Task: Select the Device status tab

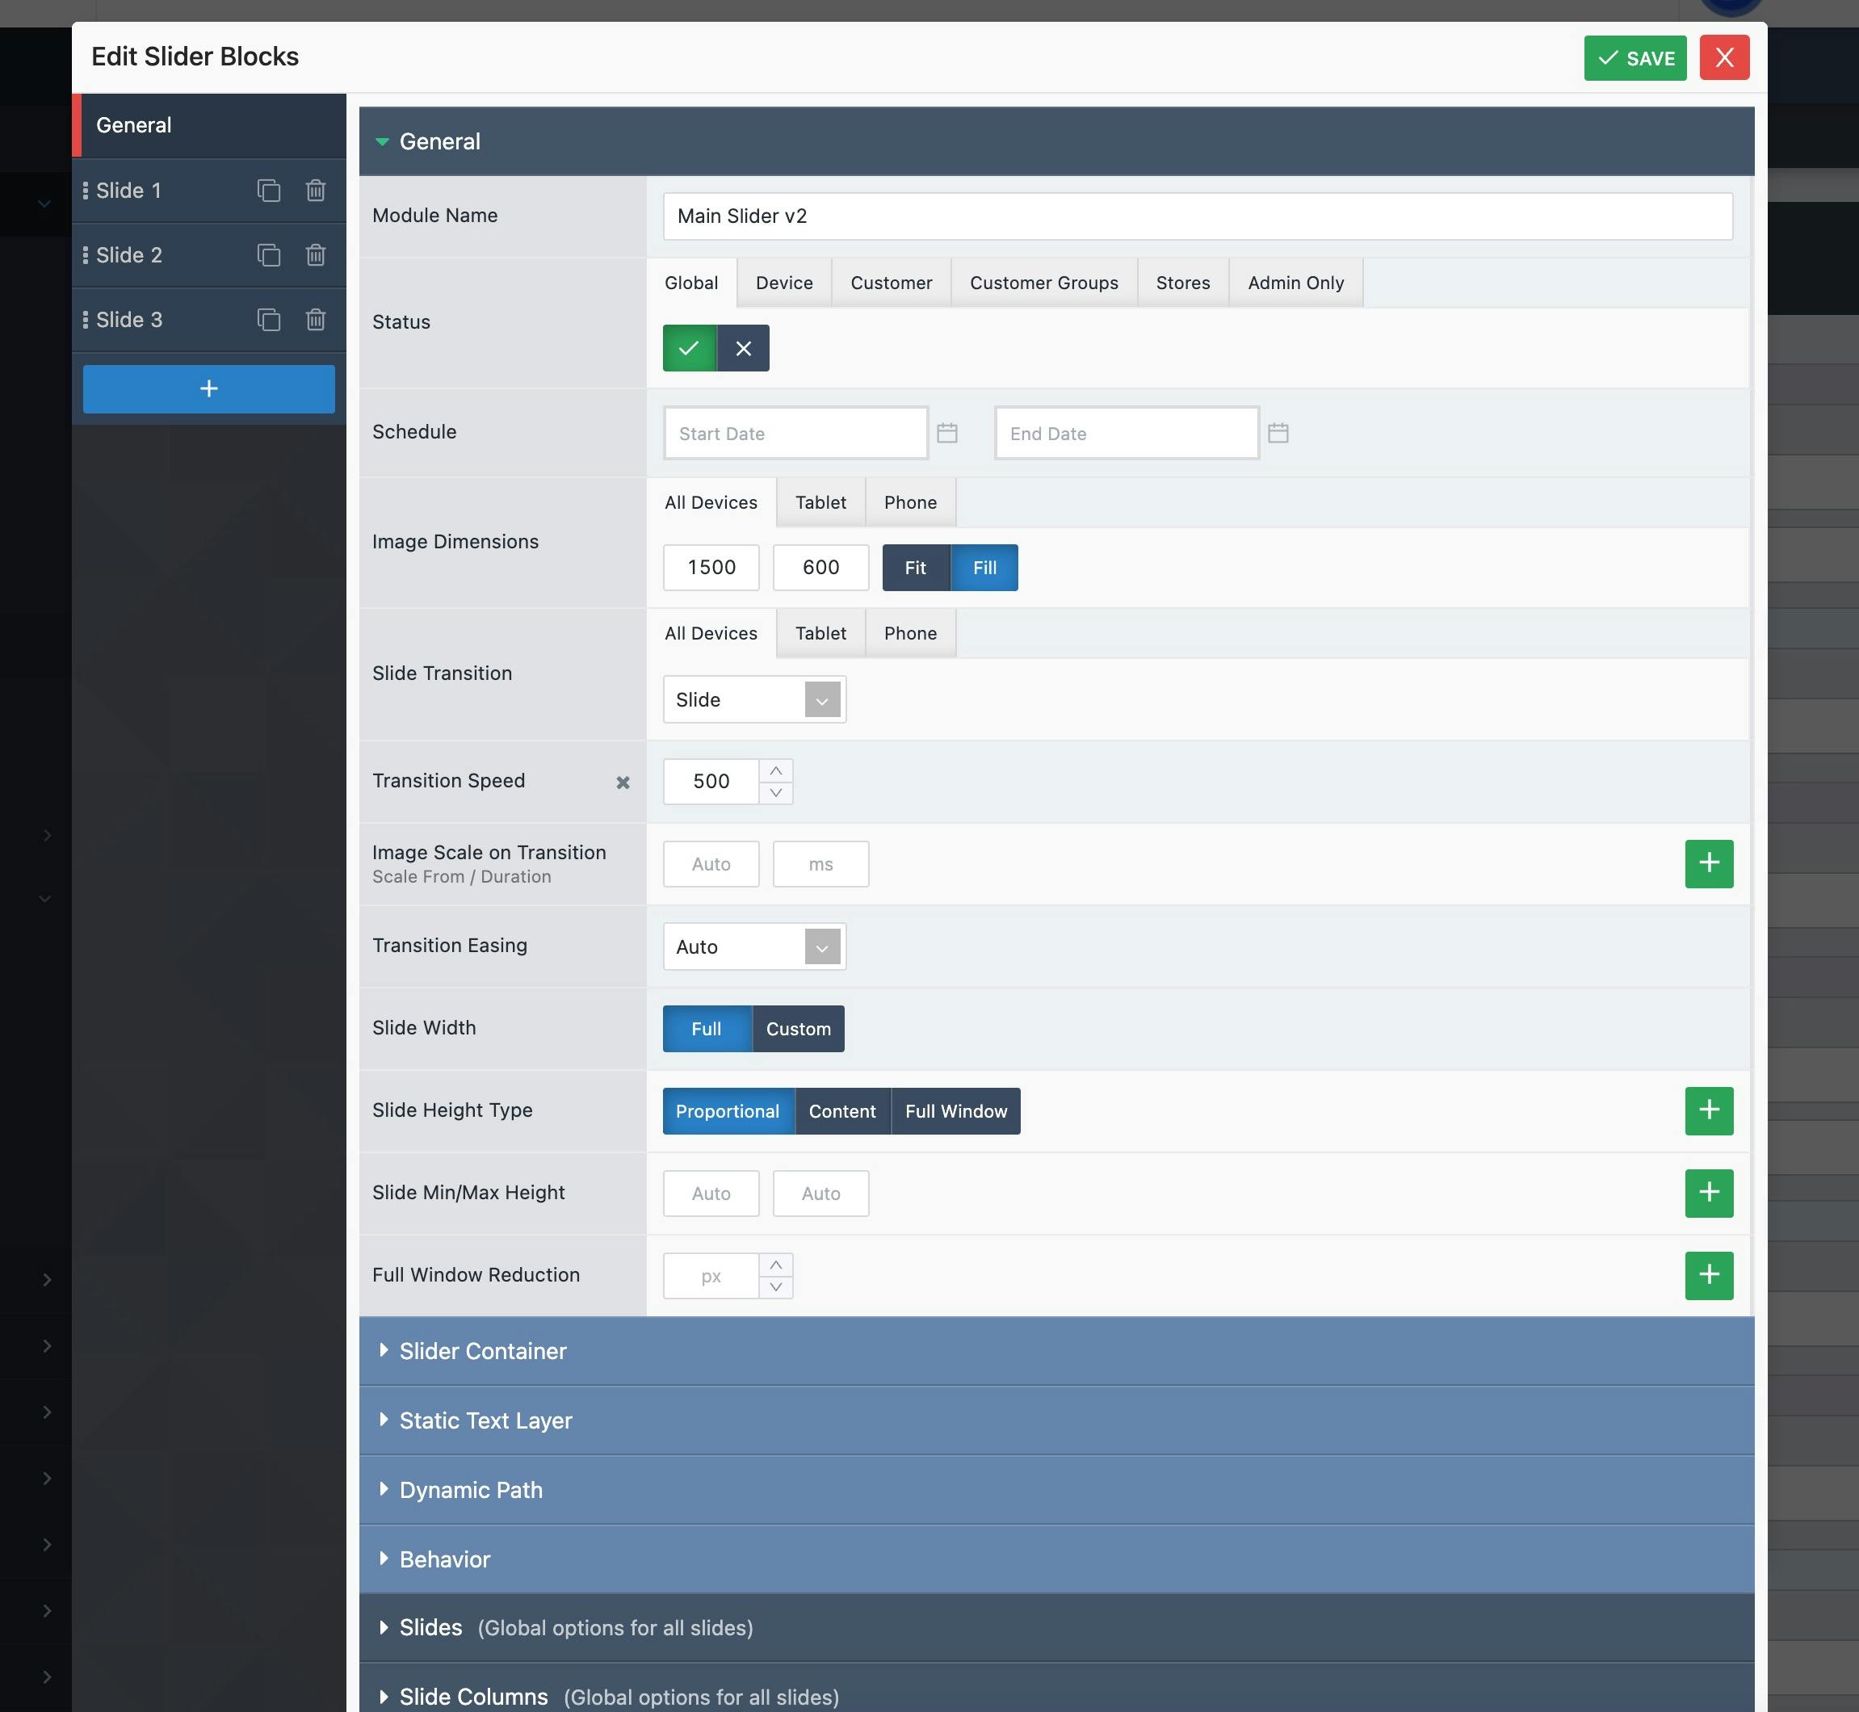Action: (x=784, y=282)
